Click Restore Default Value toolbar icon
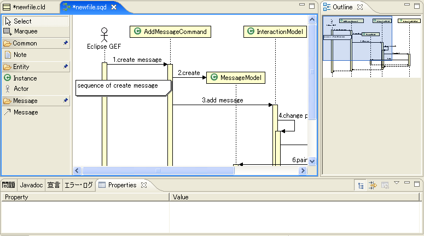 click(x=385, y=186)
